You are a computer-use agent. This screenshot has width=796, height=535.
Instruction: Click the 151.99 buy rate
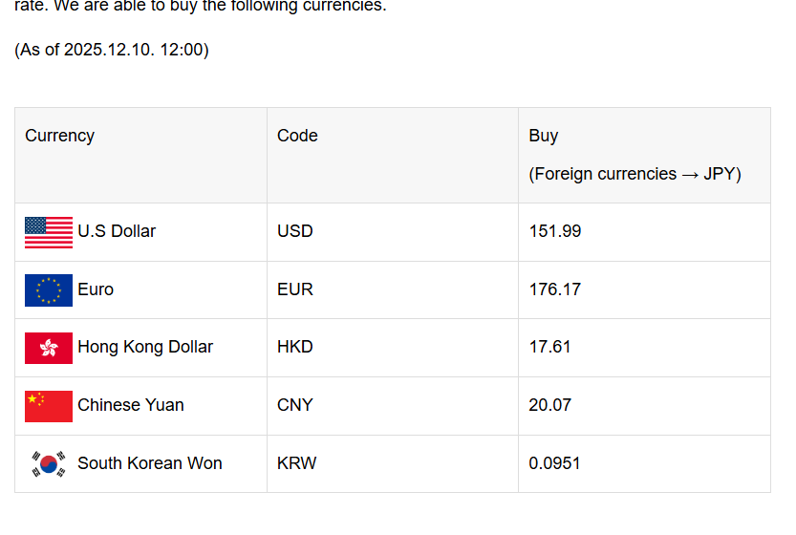(555, 231)
